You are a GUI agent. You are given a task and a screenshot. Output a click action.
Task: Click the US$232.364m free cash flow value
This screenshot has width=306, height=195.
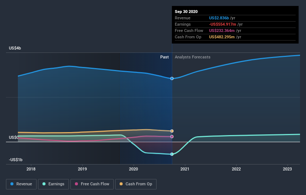click(222, 31)
